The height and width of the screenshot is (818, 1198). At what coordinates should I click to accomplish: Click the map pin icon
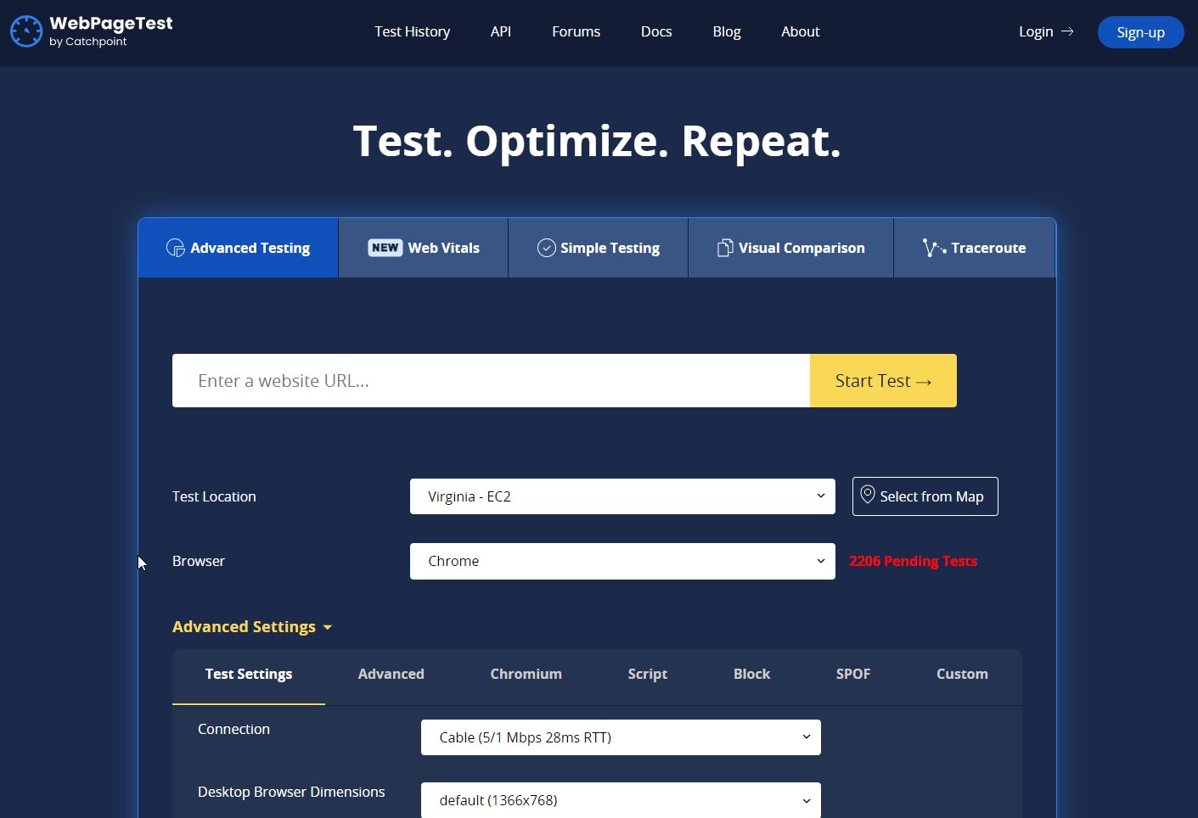(867, 495)
